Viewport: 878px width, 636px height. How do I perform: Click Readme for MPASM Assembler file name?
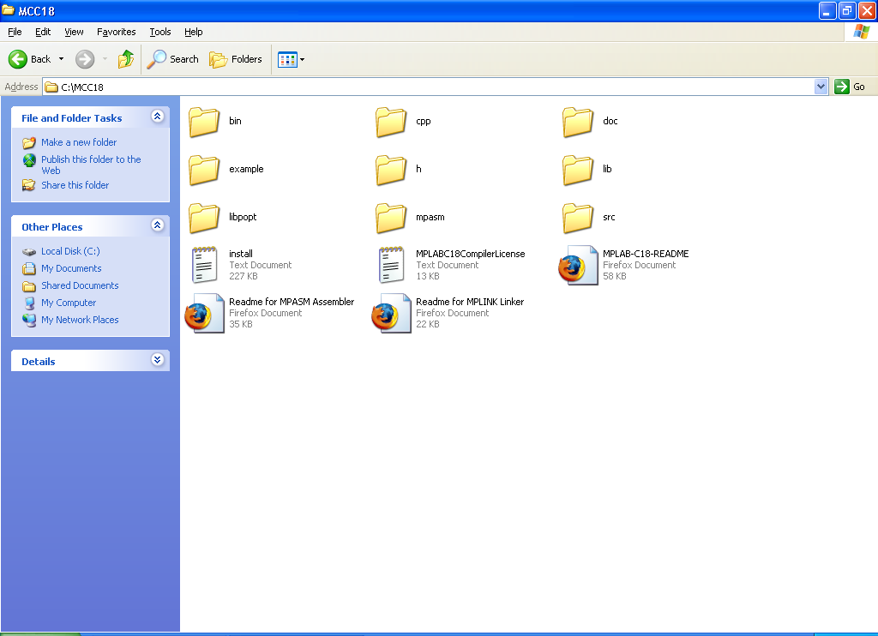pos(292,302)
